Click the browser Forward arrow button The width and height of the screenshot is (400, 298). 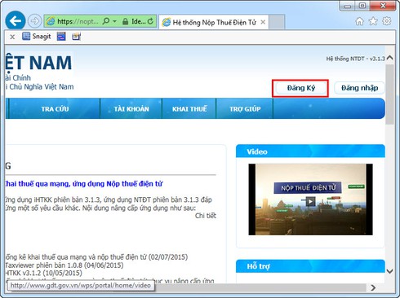35,21
